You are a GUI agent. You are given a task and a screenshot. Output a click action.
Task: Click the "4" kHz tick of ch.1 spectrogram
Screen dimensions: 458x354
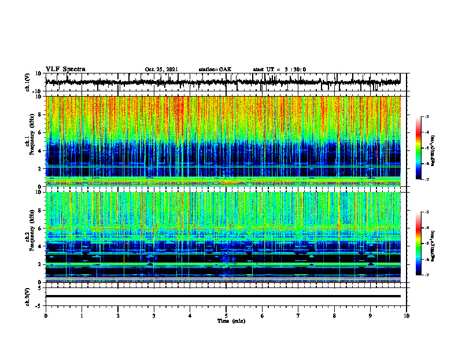(x=40, y=151)
